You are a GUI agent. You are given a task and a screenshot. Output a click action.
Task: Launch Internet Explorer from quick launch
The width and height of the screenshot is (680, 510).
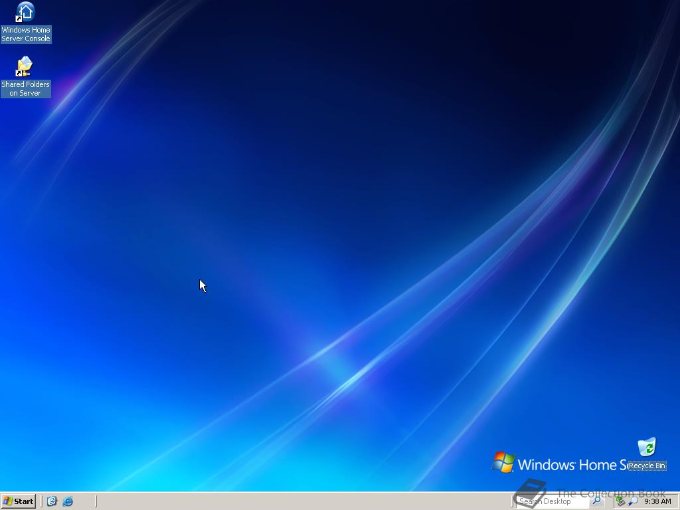tap(68, 501)
